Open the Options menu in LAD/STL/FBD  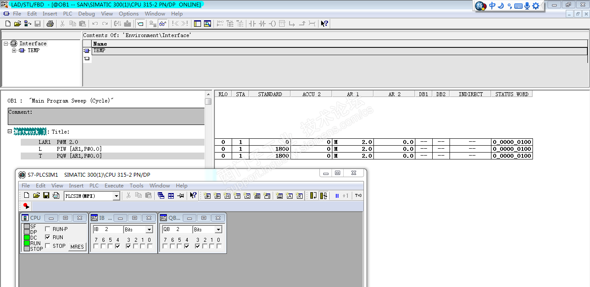pos(129,14)
